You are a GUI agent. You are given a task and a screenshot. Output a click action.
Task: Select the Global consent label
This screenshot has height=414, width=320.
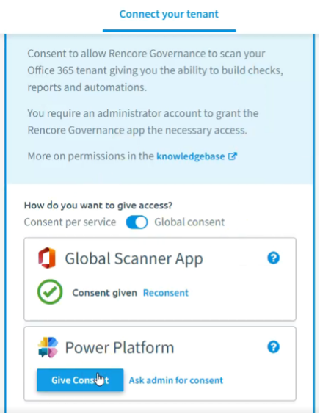pyautogui.click(x=189, y=222)
